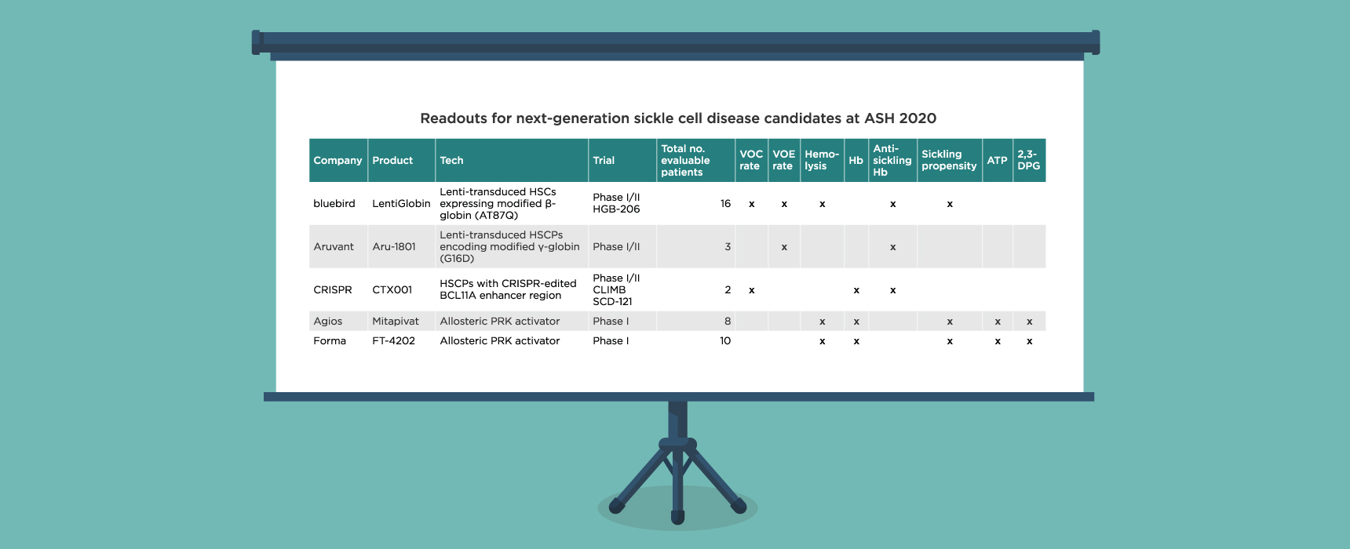Select the Product column header
1350x549 pixels.
(402, 160)
